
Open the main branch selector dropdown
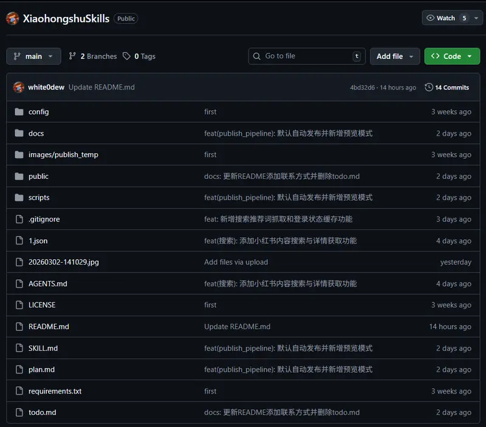tap(33, 56)
